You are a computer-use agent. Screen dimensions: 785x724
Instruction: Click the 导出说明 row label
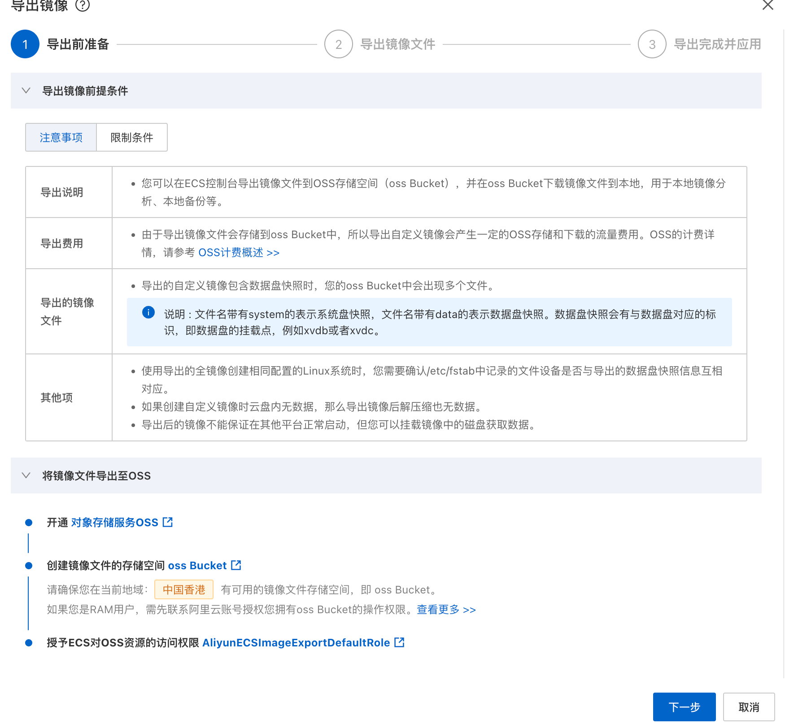point(62,192)
